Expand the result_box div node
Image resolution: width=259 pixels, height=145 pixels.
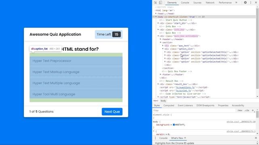coord(158,84)
